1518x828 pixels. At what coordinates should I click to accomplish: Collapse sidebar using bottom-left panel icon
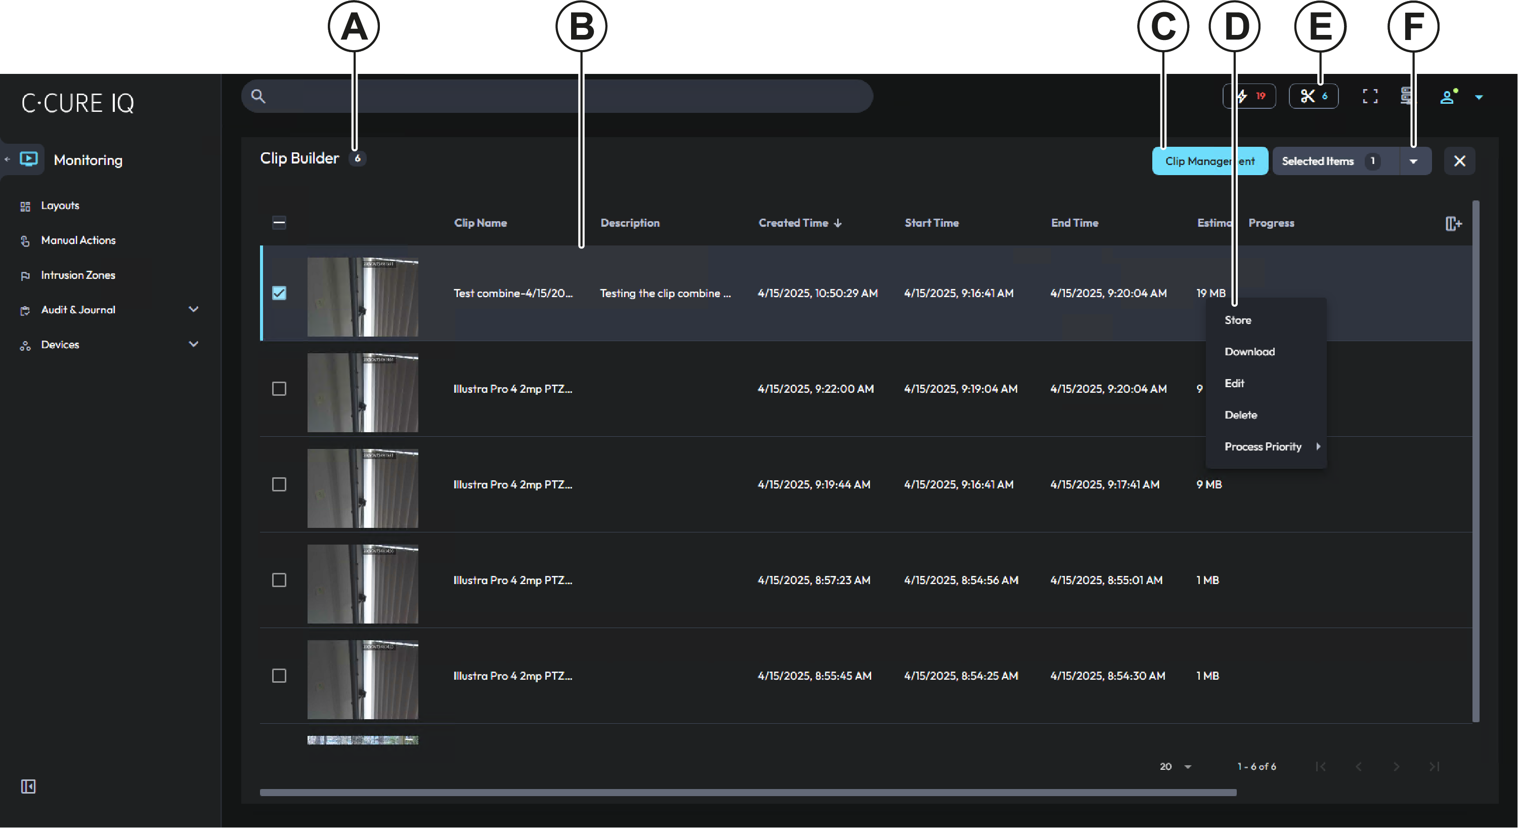coord(28,786)
